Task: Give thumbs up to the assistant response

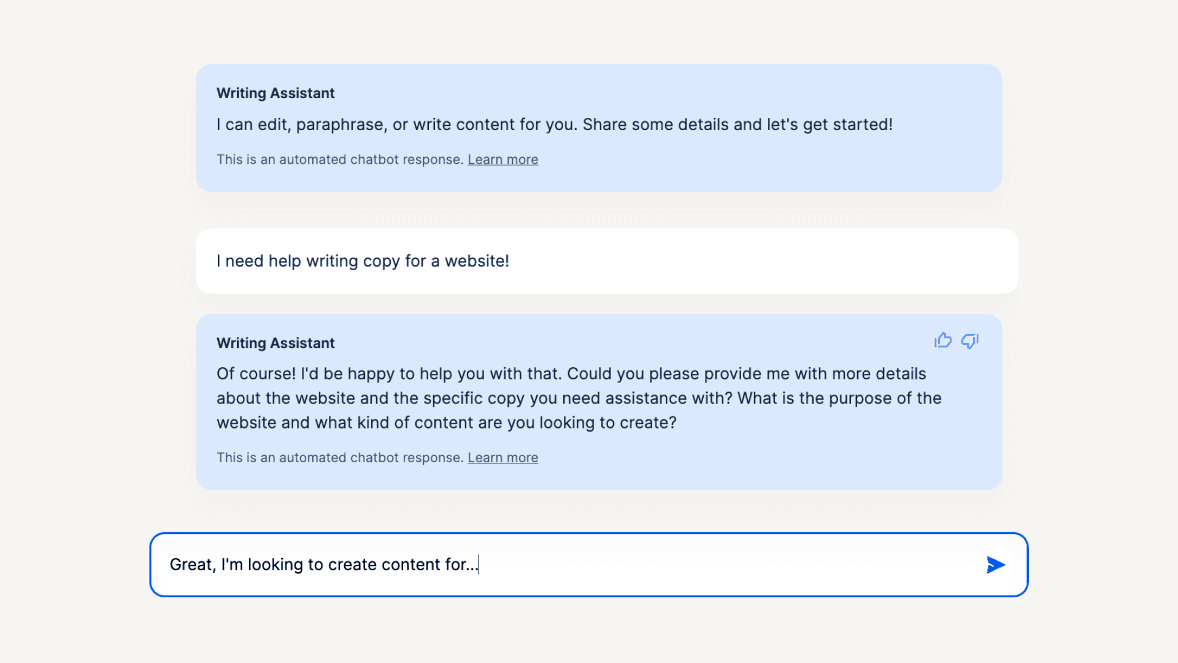Action: (943, 341)
